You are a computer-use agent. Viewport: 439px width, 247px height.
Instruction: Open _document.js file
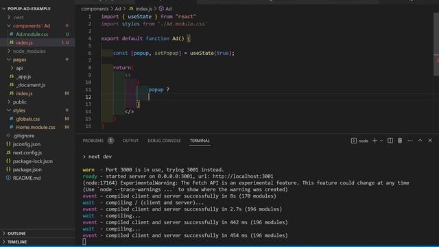click(x=30, y=85)
